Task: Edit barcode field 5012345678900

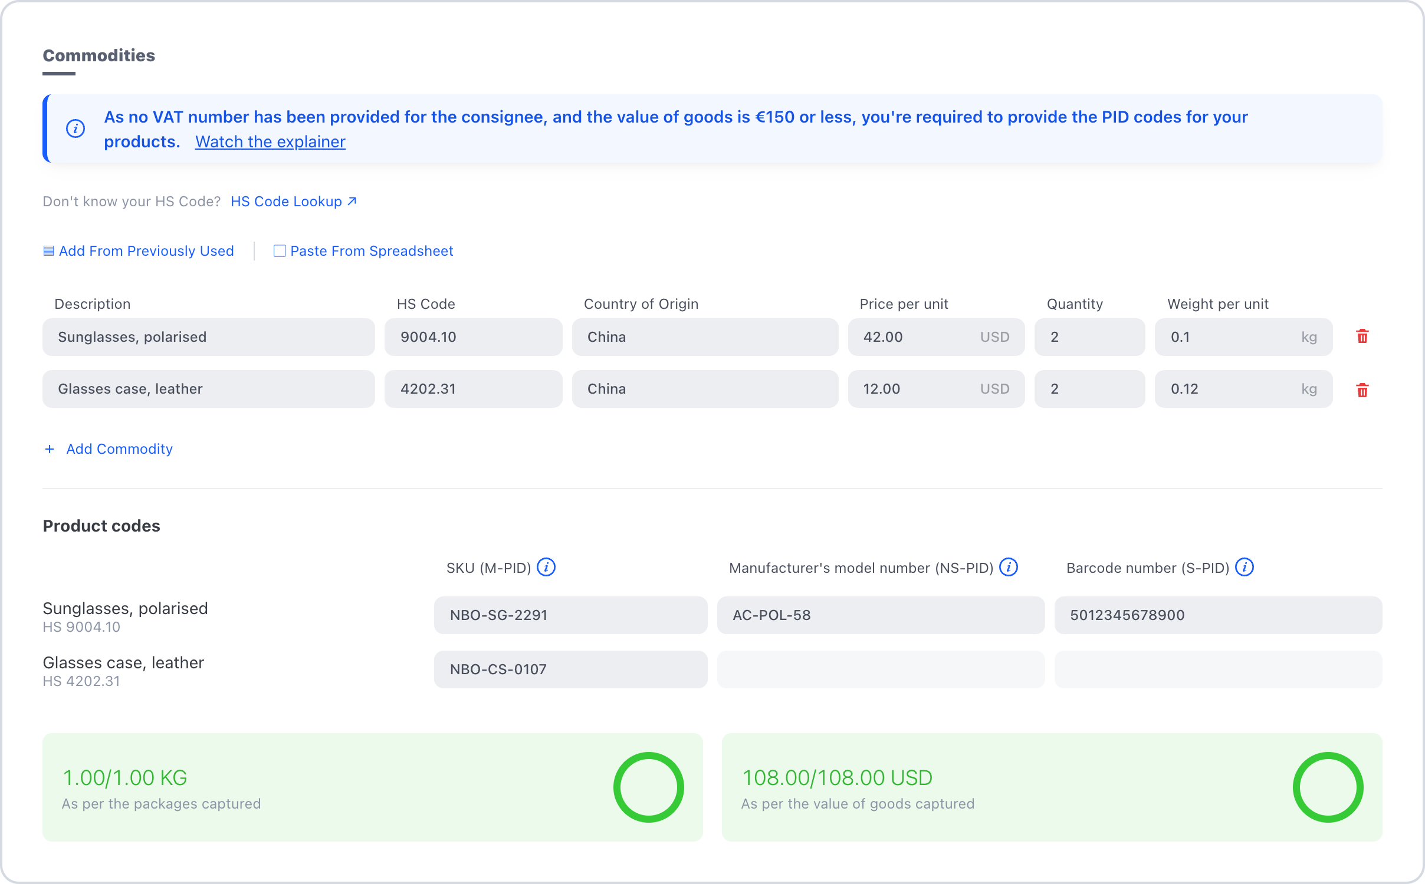Action: (x=1219, y=615)
